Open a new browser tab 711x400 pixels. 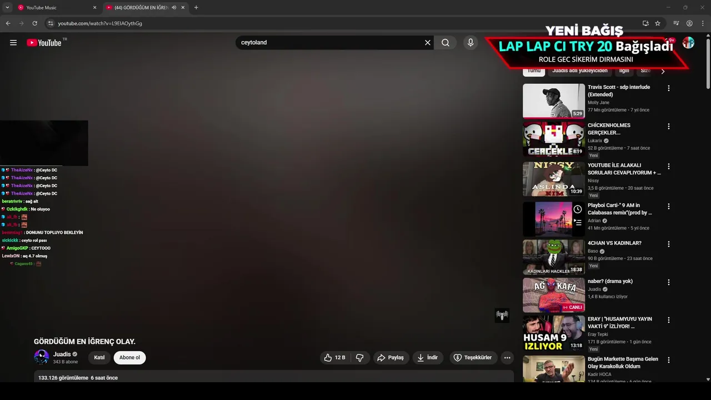[196, 8]
